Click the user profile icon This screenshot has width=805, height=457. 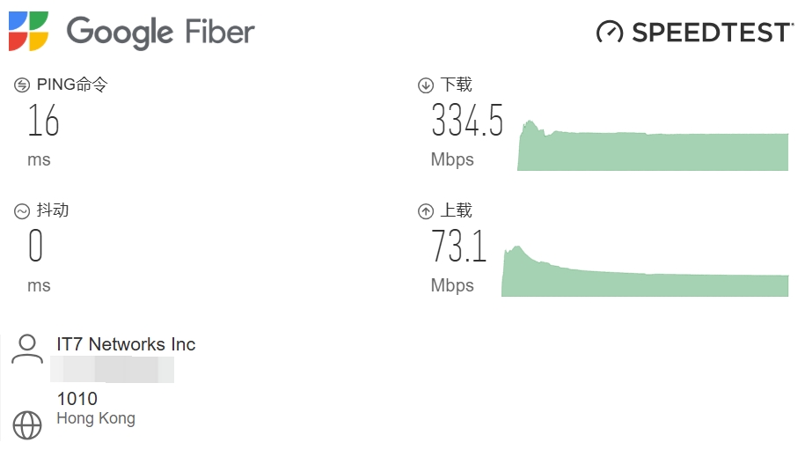27,349
